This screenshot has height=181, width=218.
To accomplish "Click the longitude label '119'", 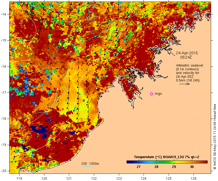I will pos(19,178).
